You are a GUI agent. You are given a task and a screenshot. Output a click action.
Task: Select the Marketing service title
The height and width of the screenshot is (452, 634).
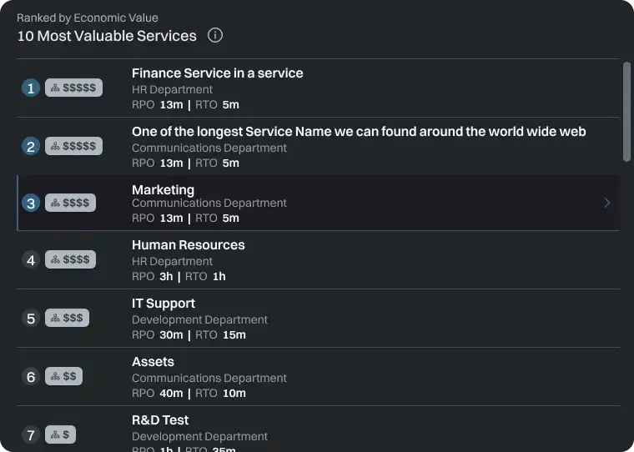click(x=163, y=189)
